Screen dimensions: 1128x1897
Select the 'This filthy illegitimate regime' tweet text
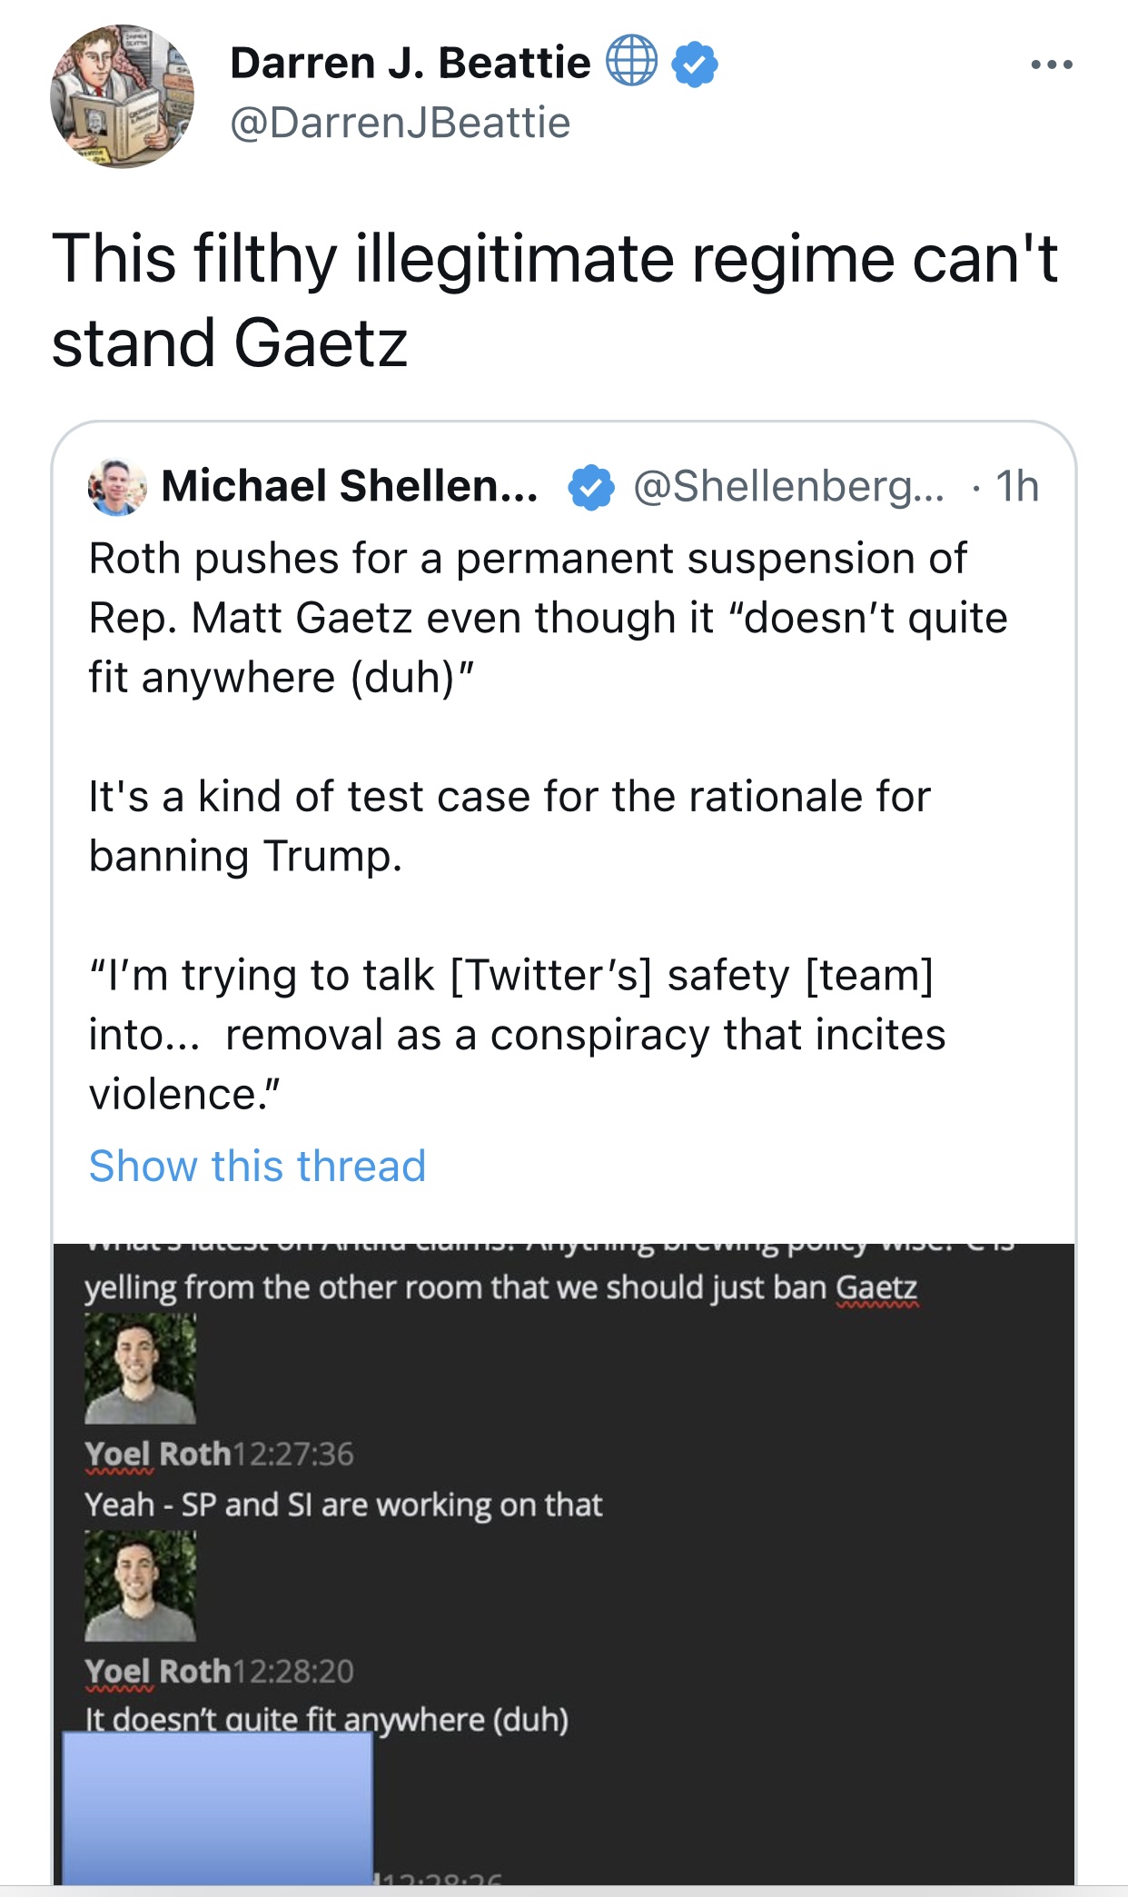coord(555,301)
